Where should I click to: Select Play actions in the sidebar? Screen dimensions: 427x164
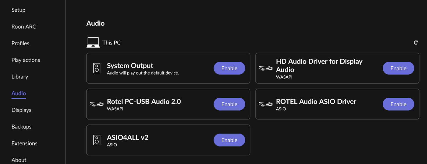pyautogui.click(x=26, y=60)
